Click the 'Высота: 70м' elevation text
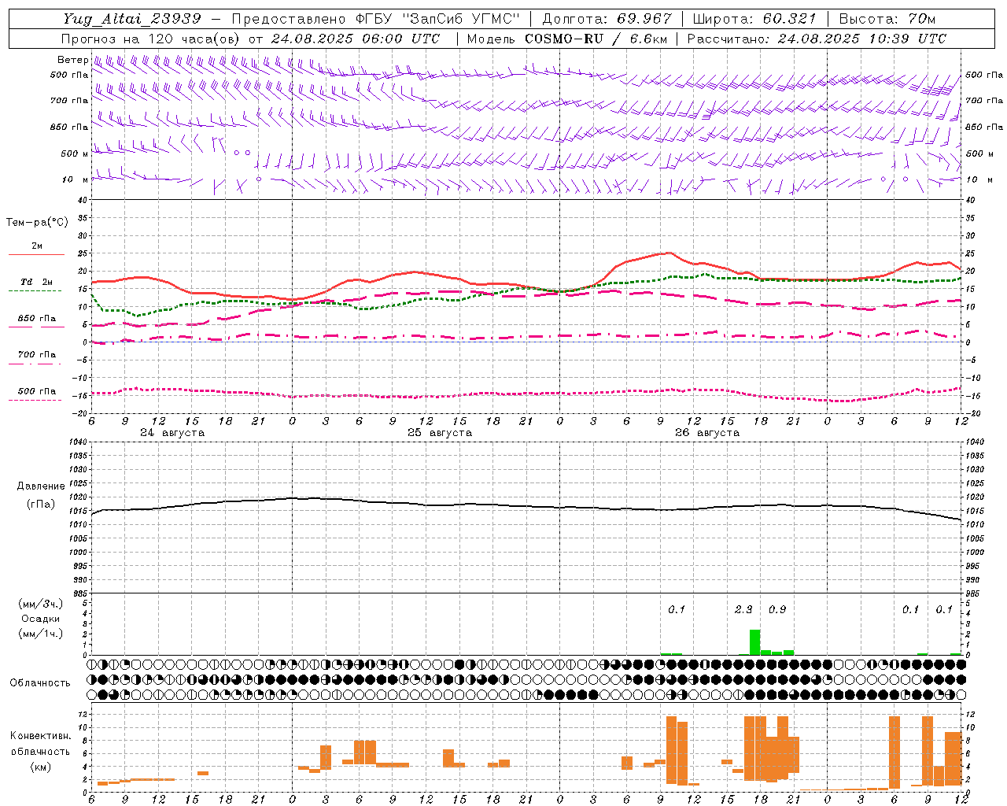This screenshot has width=1007, height=806. click(887, 19)
